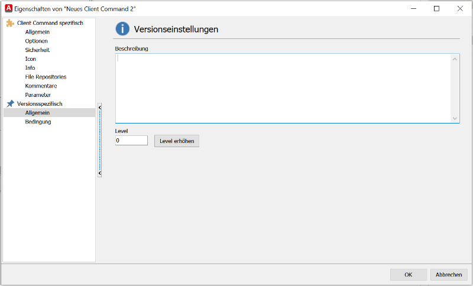Open the File Repositories page
This screenshot has width=473, height=286.
(46, 77)
